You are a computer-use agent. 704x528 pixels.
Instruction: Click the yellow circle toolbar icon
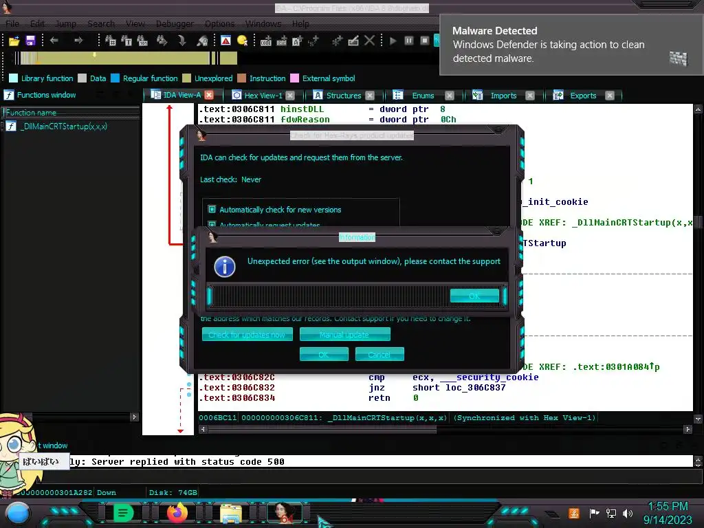coord(242,41)
